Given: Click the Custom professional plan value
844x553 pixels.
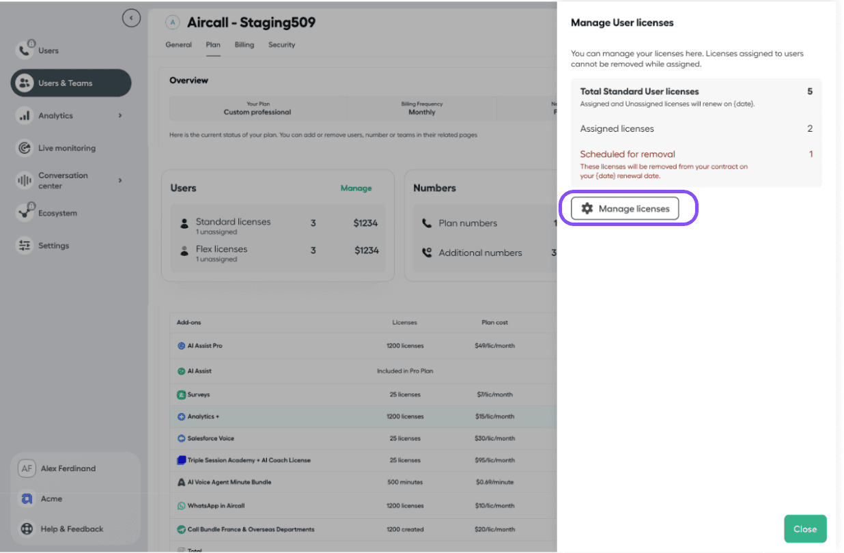Looking at the screenshot, I should 257,112.
